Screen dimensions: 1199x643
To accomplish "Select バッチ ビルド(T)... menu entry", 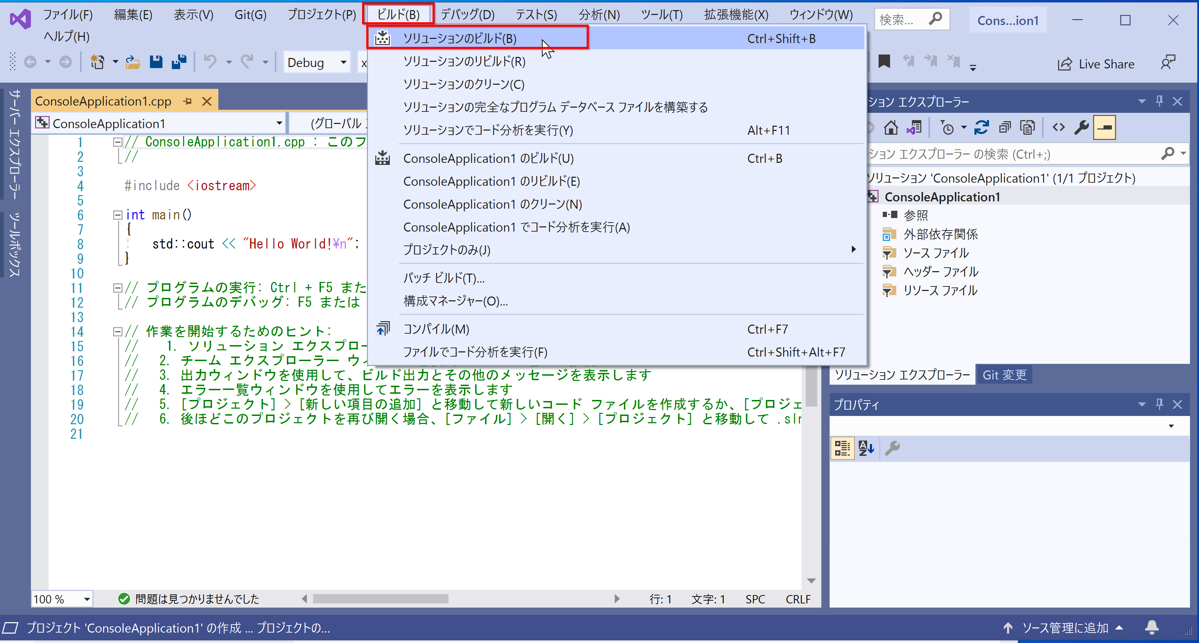I will 616,278.
